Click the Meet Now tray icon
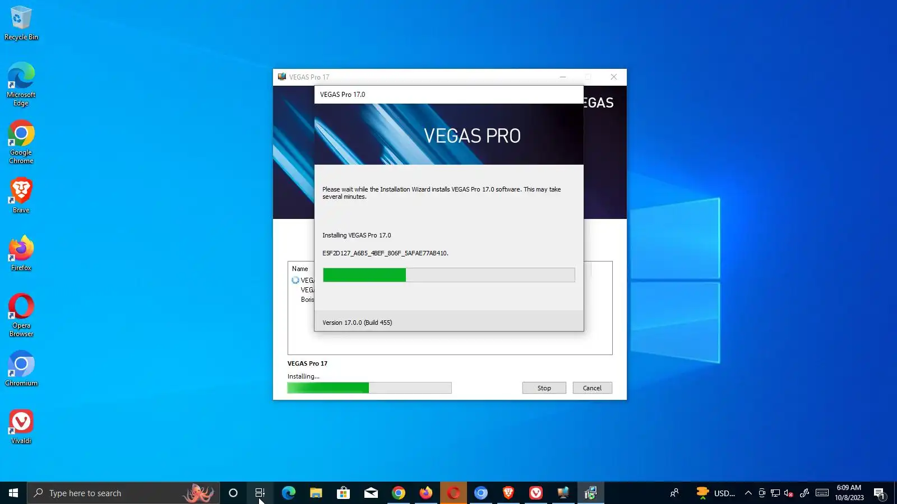Screen dimensions: 897x504 tap(762, 493)
